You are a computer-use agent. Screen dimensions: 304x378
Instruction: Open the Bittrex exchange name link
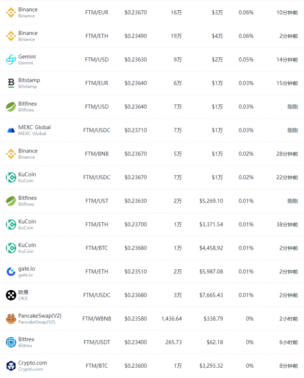(x=26, y=339)
